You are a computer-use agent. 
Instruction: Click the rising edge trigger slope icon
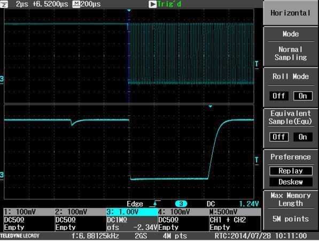pyautogui.click(x=155, y=204)
